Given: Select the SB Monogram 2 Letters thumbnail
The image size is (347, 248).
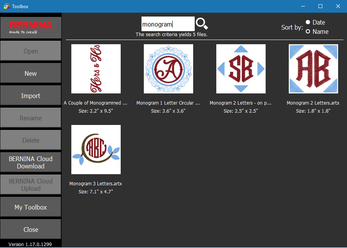Looking at the screenshot, I should click(241, 69).
